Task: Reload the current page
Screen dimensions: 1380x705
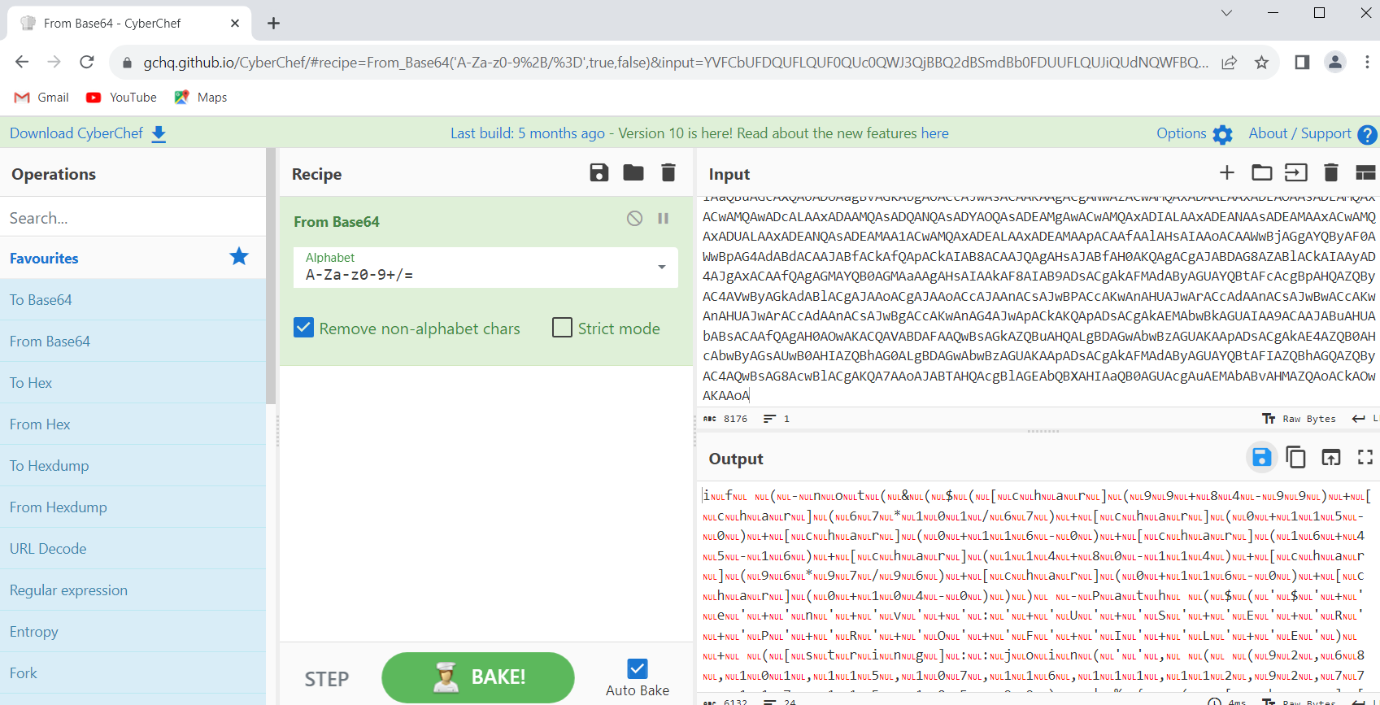Action: tap(87, 62)
